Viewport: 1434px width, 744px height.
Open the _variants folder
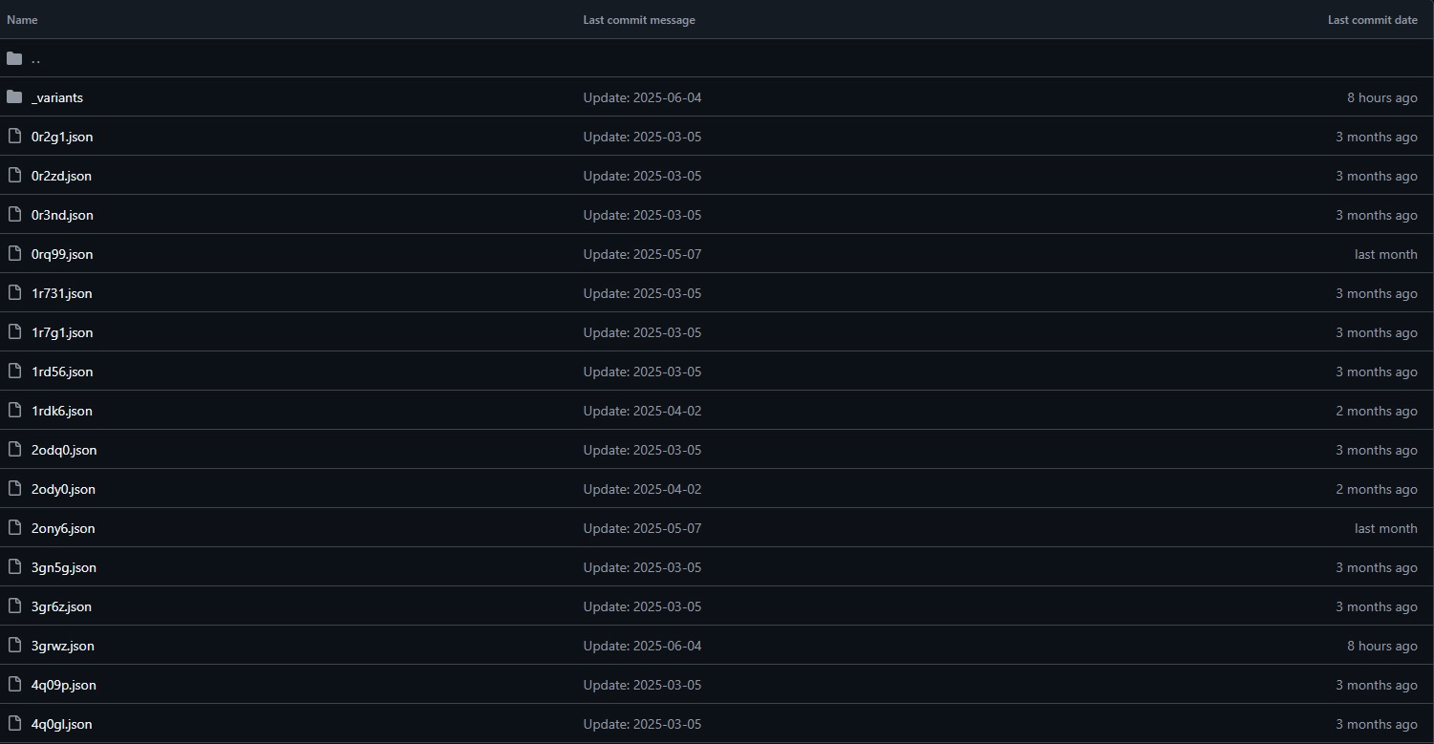57,97
